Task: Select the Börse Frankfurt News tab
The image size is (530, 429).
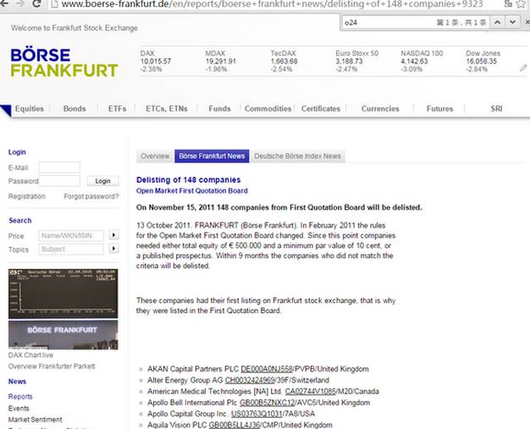Action: (x=212, y=156)
